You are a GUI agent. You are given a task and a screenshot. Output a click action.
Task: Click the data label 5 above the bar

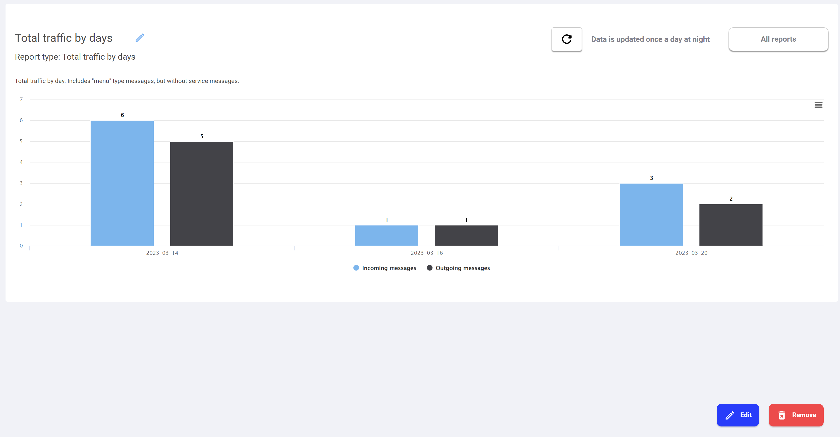pyautogui.click(x=202, y=136)
